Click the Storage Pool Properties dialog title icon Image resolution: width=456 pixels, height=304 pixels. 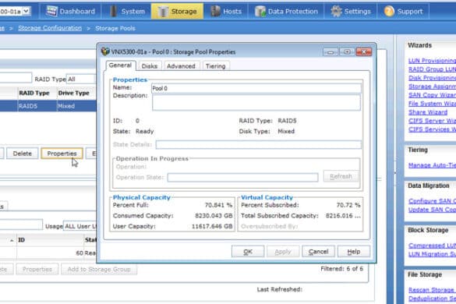click(105, 51)
